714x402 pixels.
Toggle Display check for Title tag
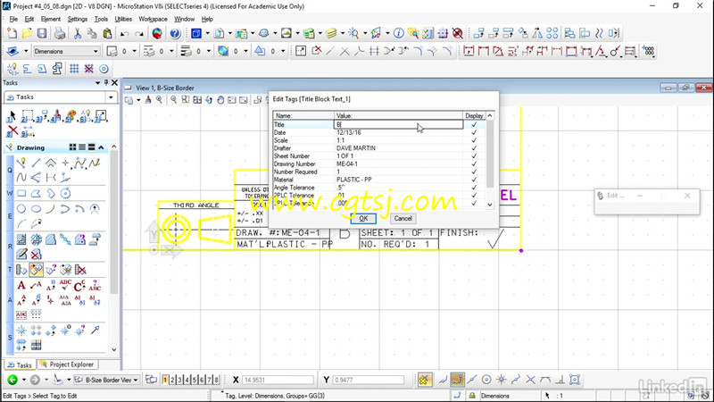click(474, 124)
